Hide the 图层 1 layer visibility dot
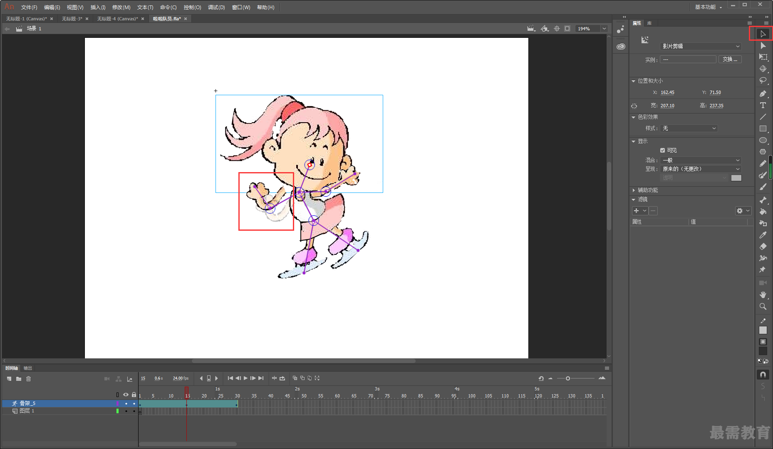This screenshot has width=773, height=449. (x=126, y=411)
